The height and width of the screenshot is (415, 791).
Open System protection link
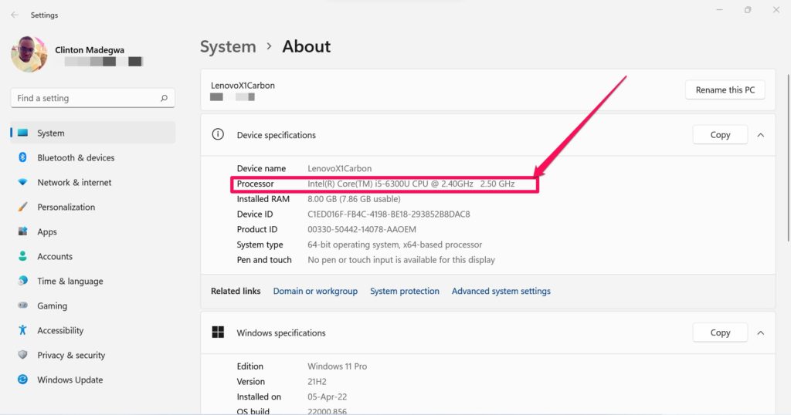405,291
